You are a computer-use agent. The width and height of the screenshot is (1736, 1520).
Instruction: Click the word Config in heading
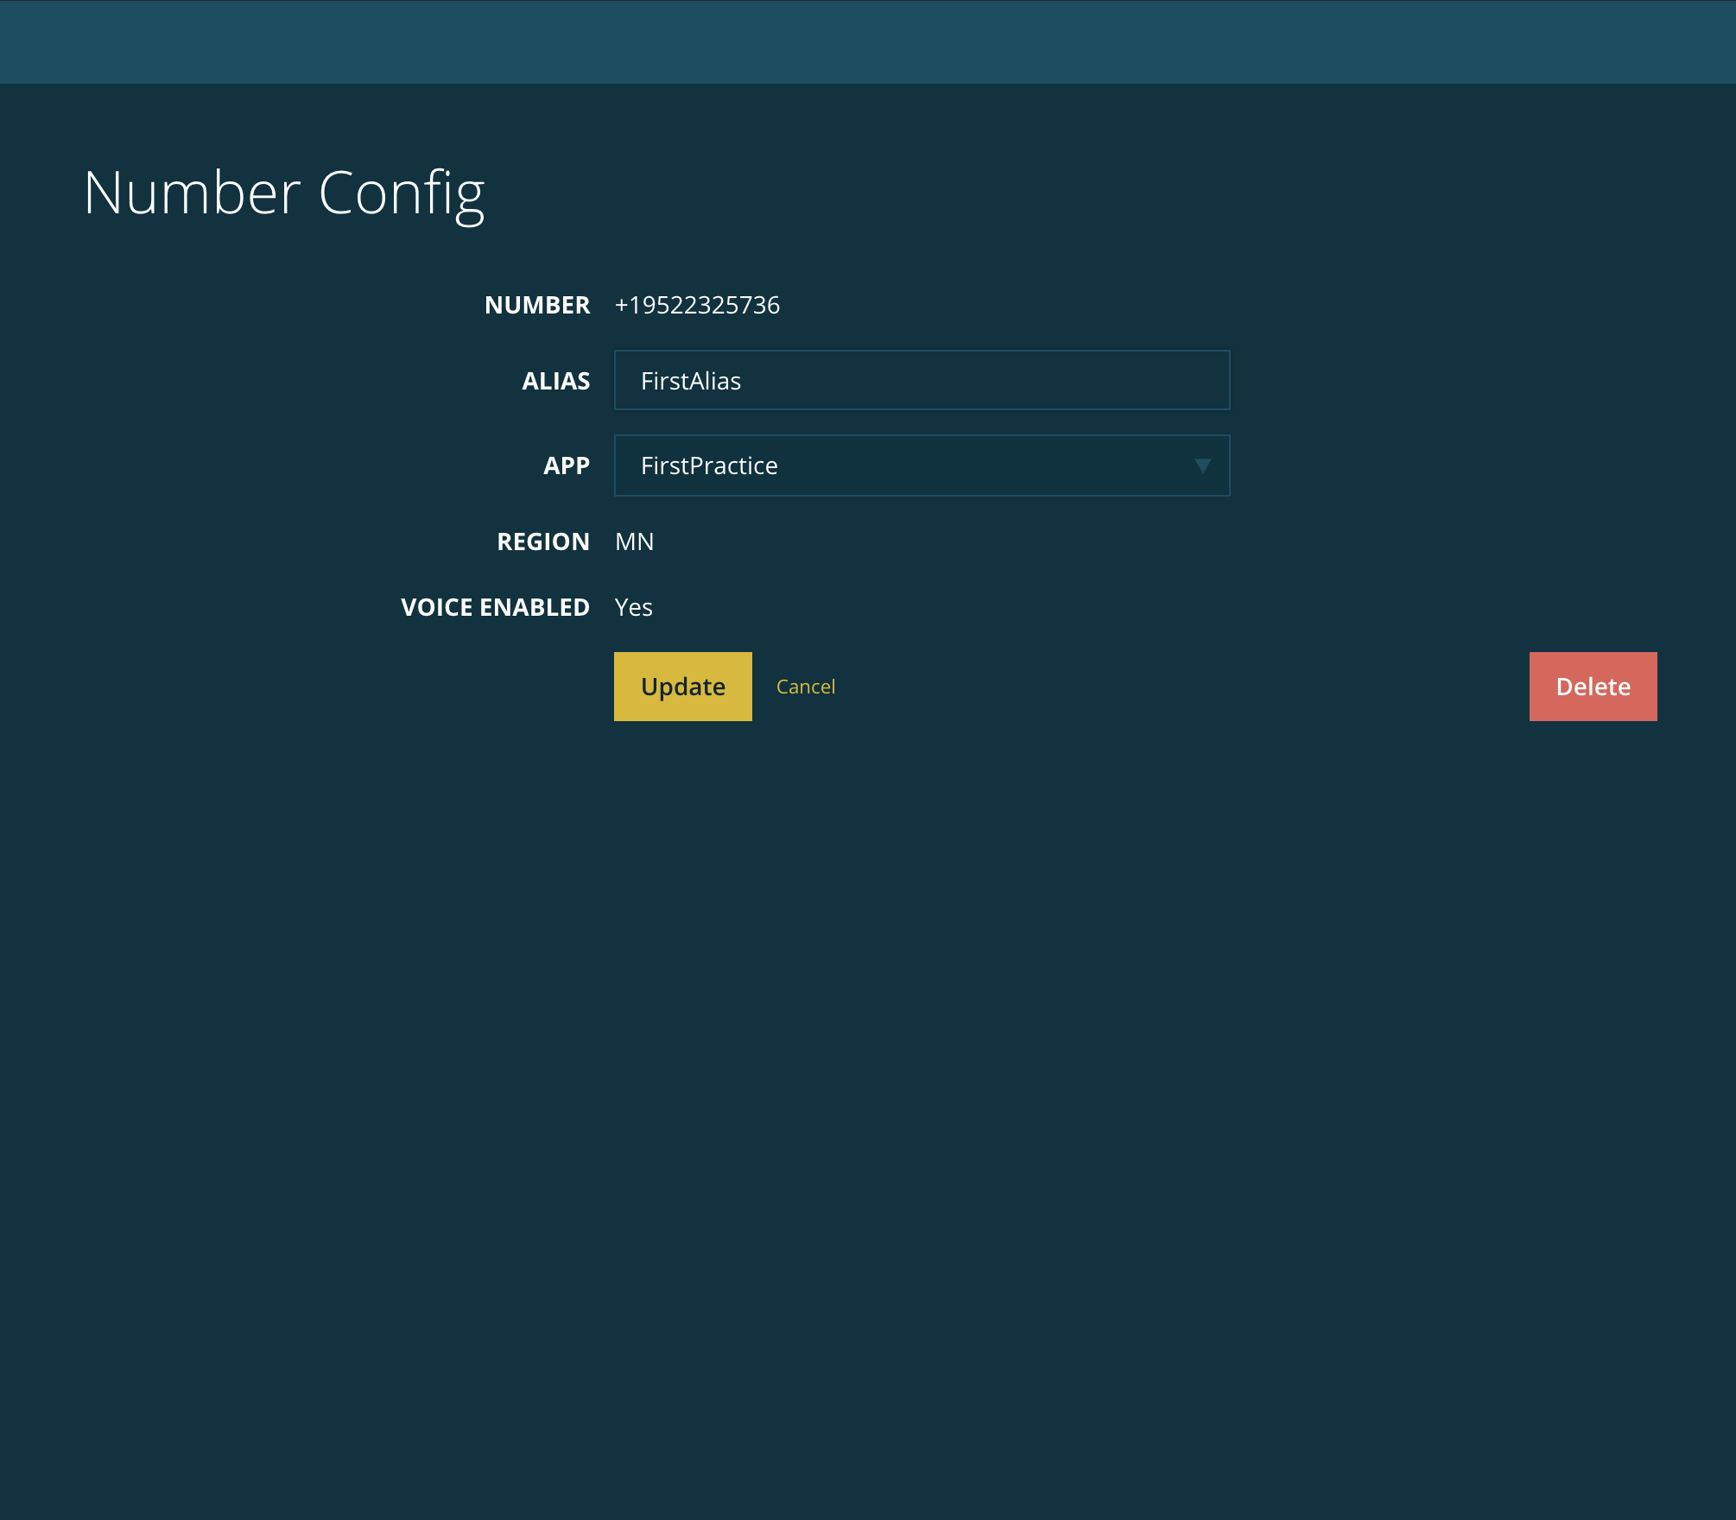[402, 193]
